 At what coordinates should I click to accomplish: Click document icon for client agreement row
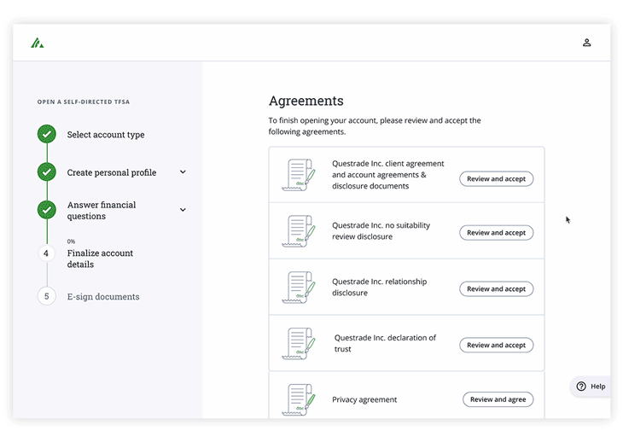[x=299, y=175]
